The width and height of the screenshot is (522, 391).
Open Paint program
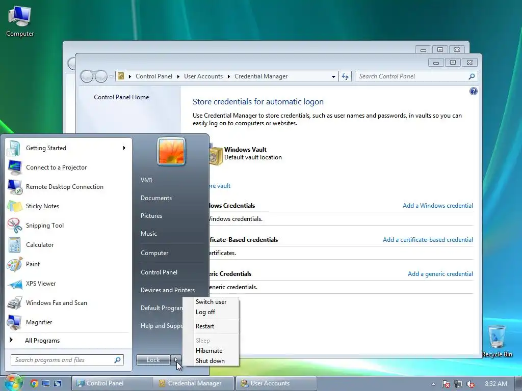[x=68, y=264]
